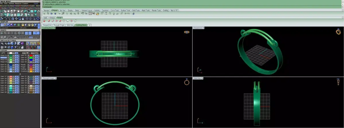The width and height of the screenshot is (344, 128).
Task: Open the Utilities menu
Action: tap(11, 3)
